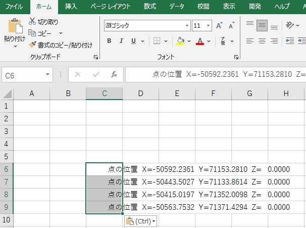Align text right

click(x=274, y=41)
